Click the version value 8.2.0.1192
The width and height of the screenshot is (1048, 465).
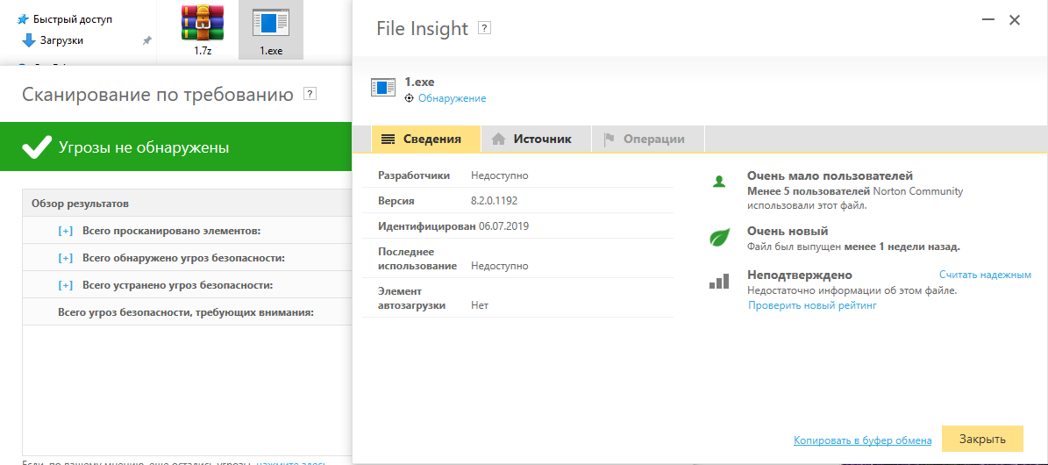click(494, 201)
